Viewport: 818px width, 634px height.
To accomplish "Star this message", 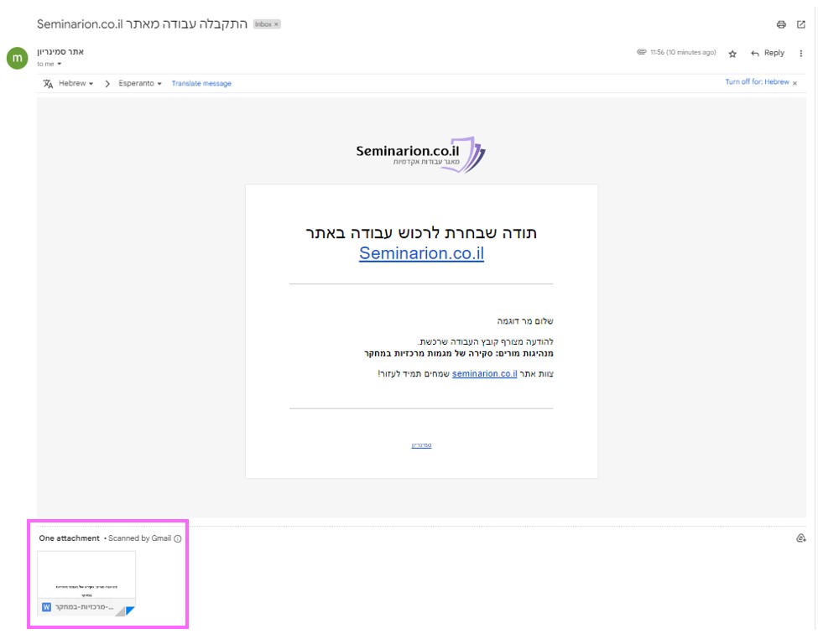I will point(732,54).
